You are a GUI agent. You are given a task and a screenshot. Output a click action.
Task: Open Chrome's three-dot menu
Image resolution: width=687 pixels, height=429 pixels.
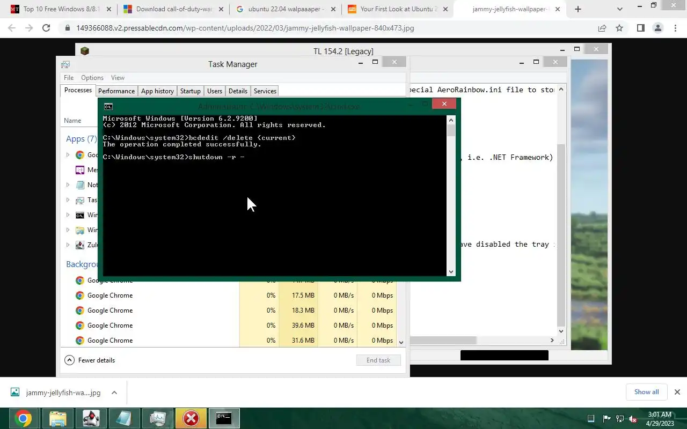tap(675, 28)
